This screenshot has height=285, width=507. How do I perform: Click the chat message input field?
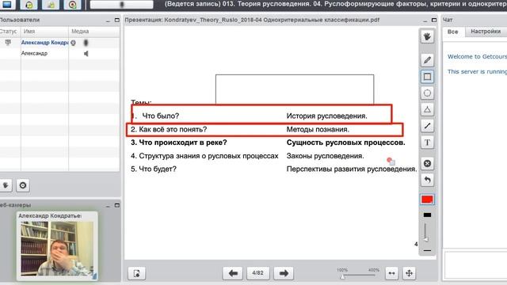476,266
